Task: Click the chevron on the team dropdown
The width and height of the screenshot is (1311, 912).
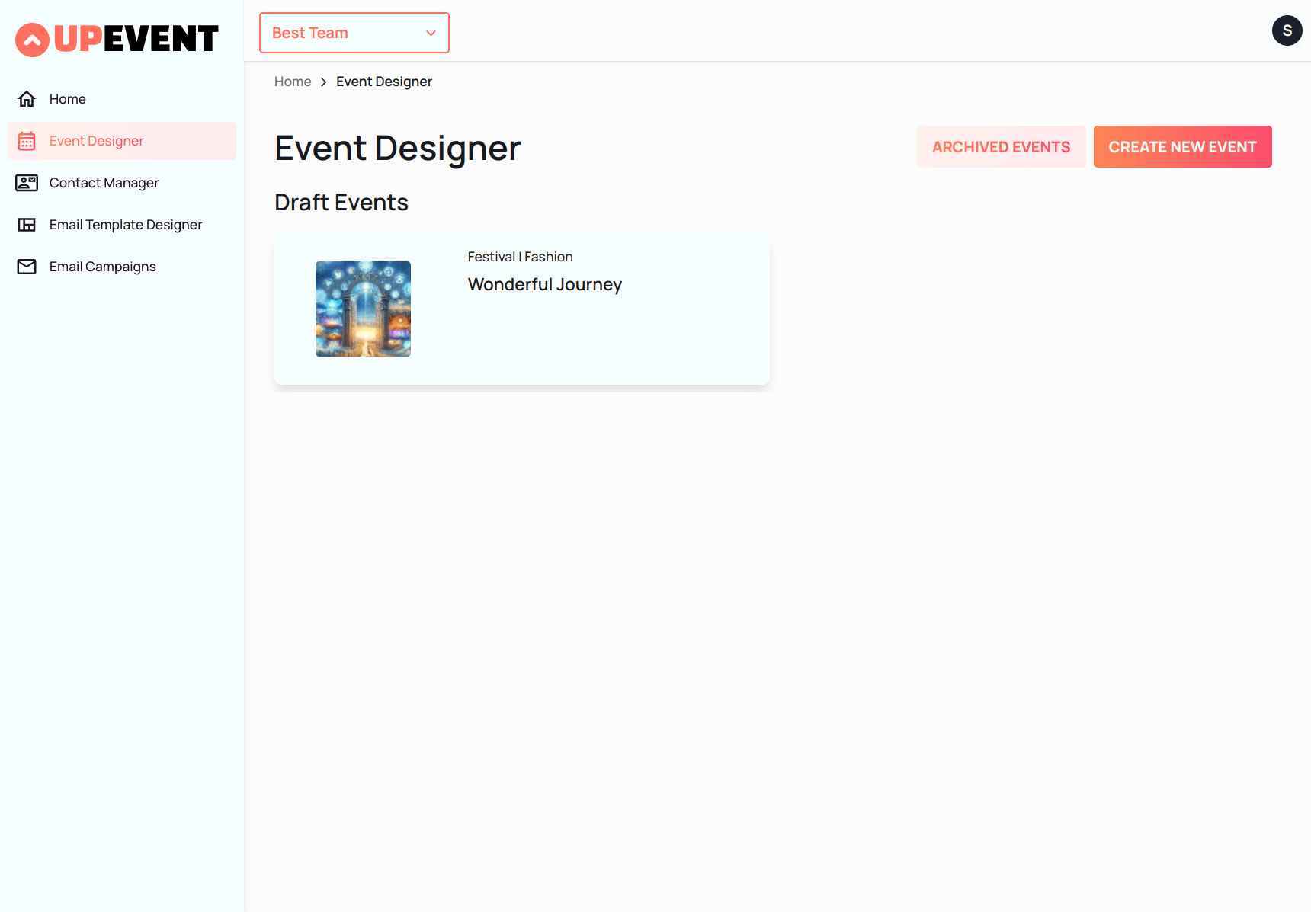Action: [x=431, y=33]
